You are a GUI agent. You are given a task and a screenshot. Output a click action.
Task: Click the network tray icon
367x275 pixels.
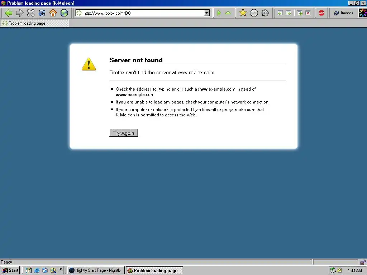tap(333, 271)
